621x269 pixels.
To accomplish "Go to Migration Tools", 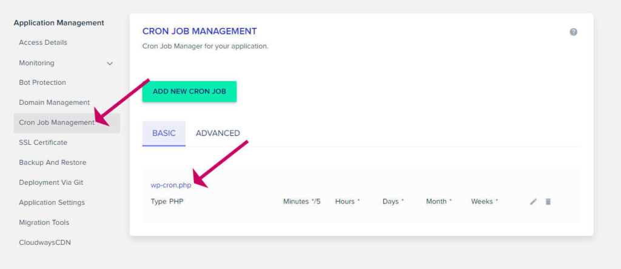I will click(44, 222).
